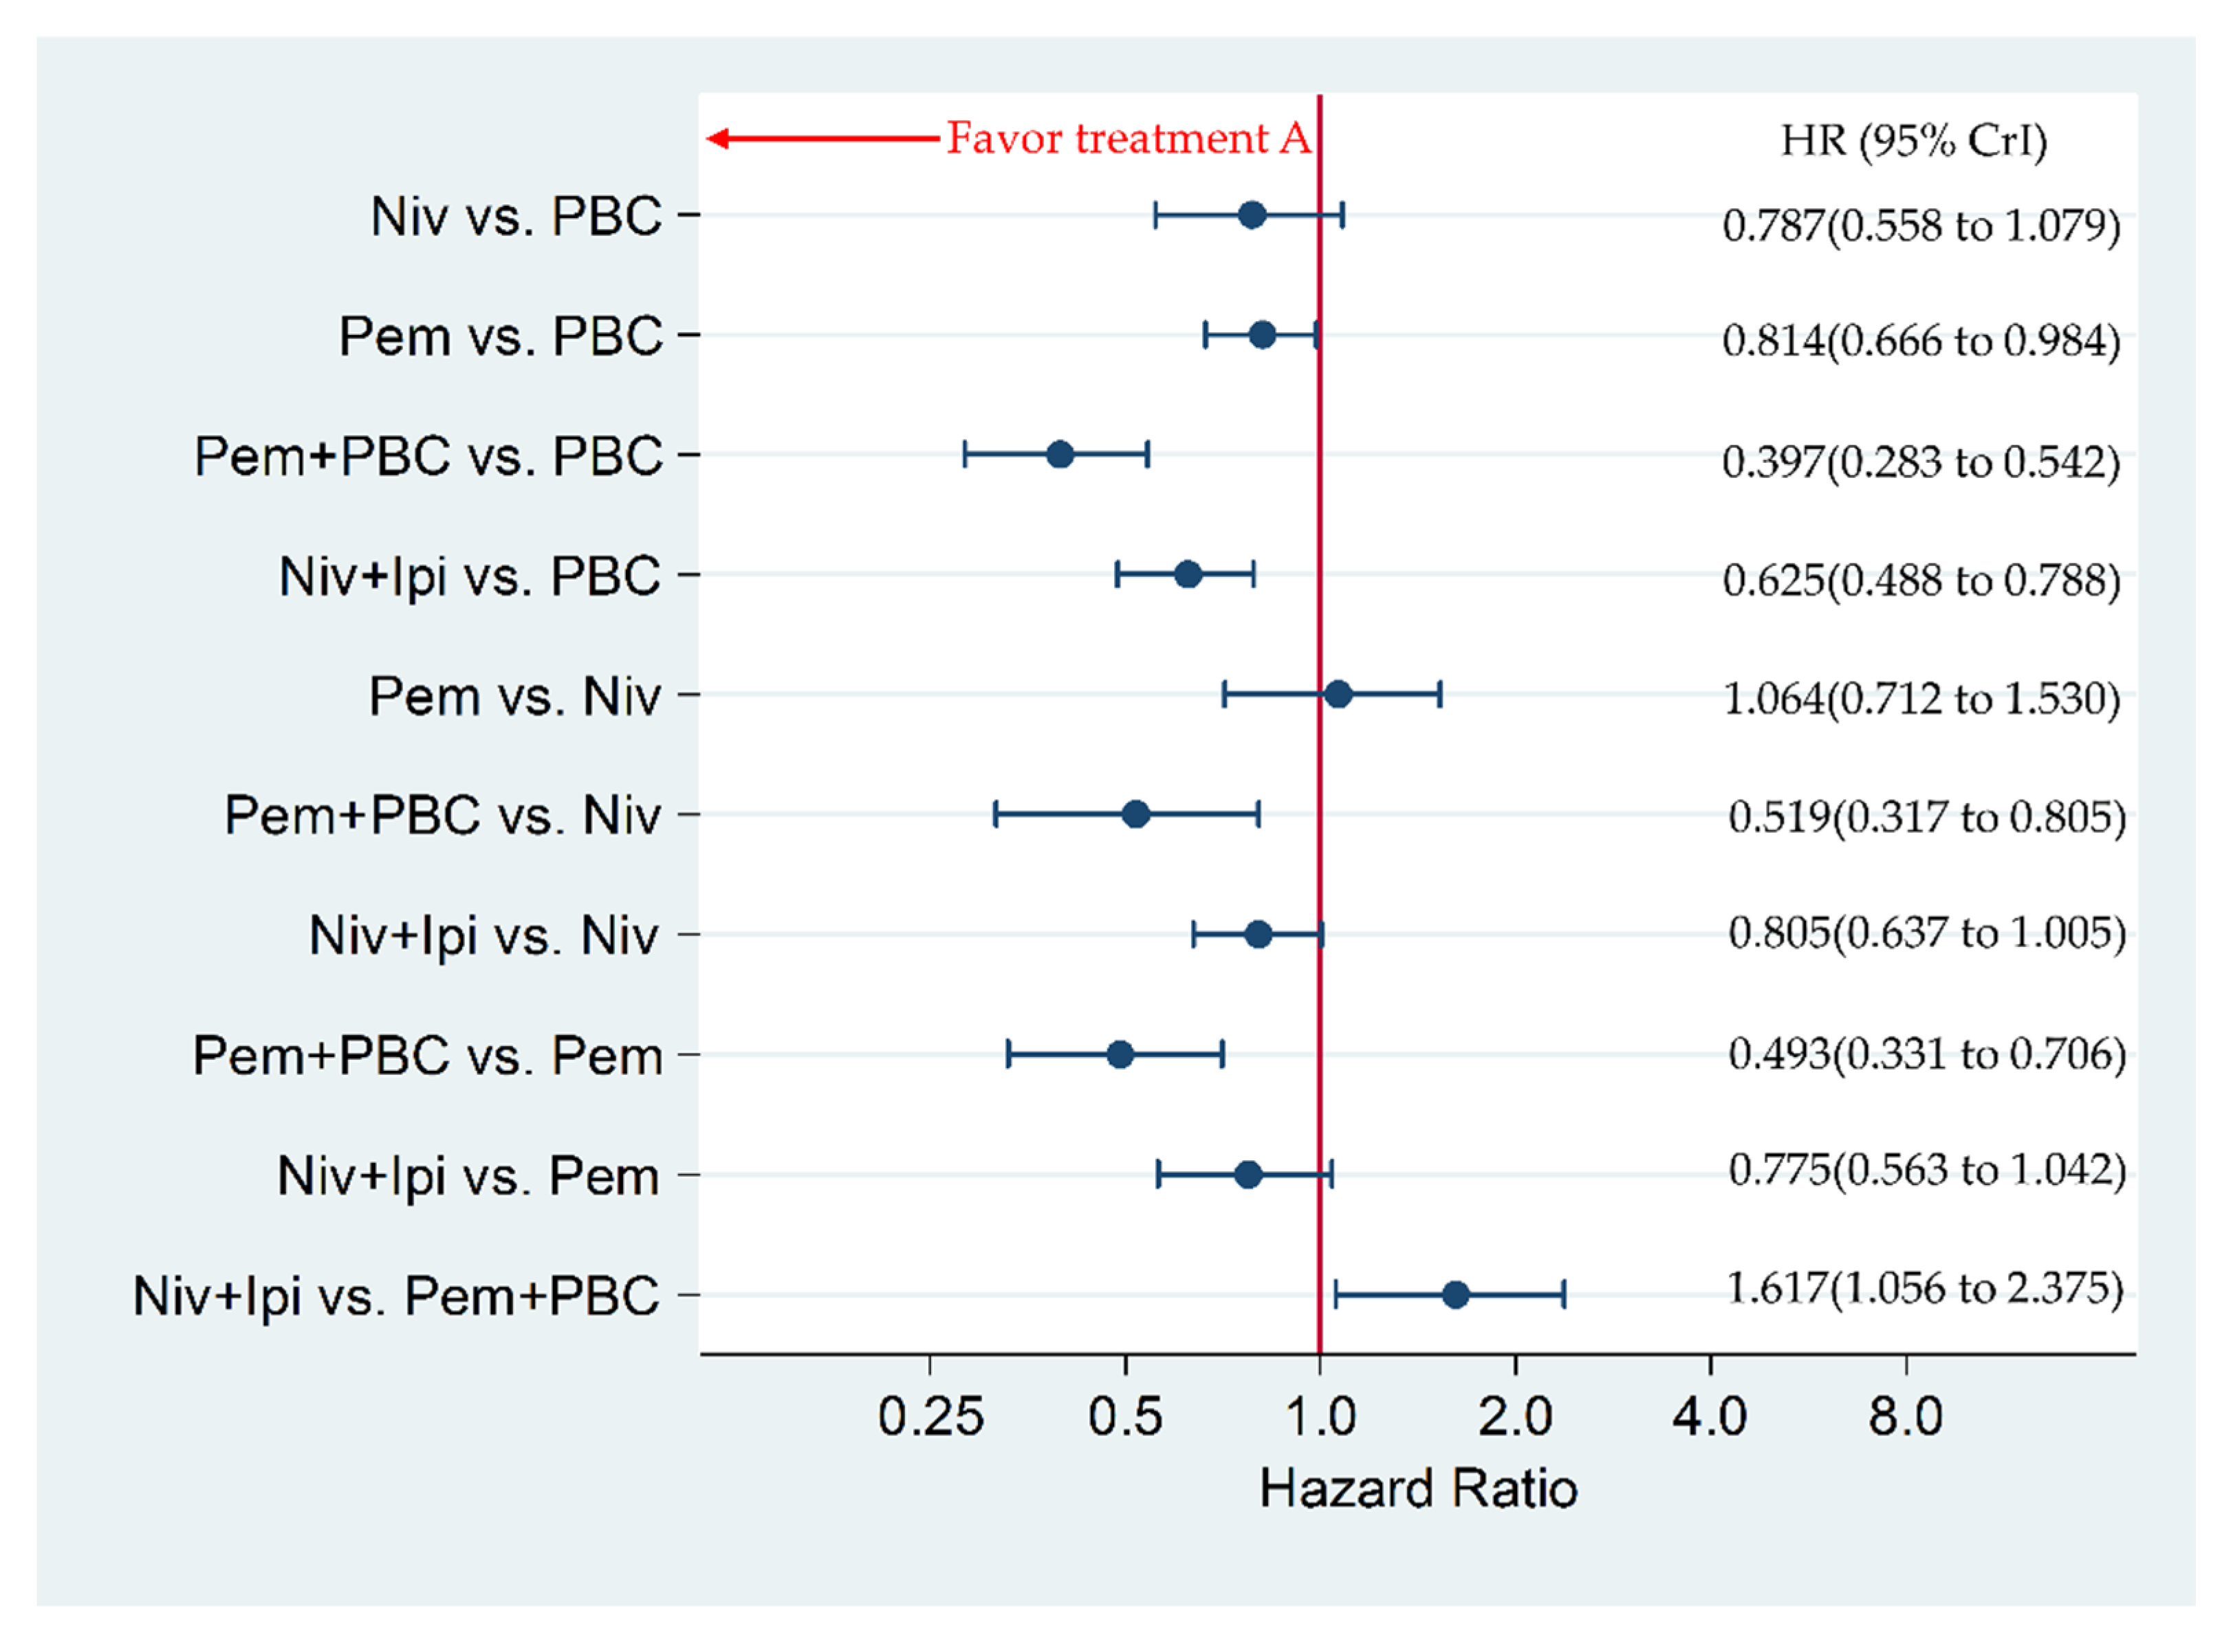Click the Niv+Ipi vs. PBC point marker

pos(1188,575)
